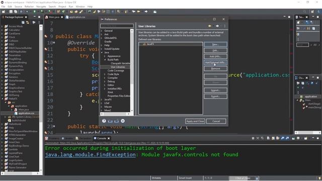Click the Export... button
322x181 pixels.
(215, 96)
